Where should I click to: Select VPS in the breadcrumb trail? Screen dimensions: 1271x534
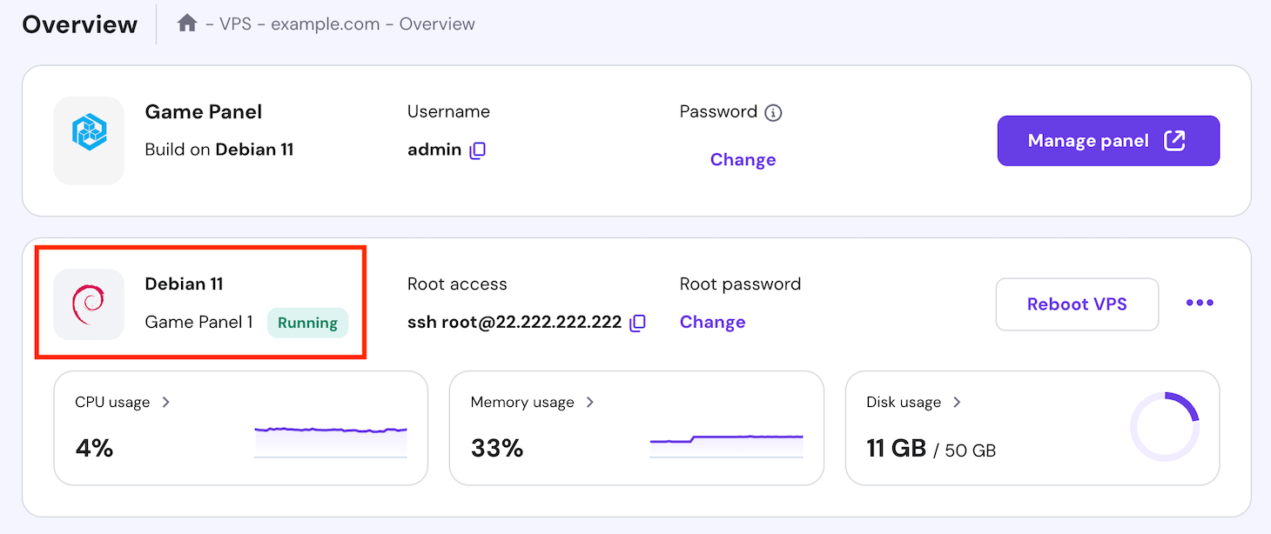coord(234,23)
